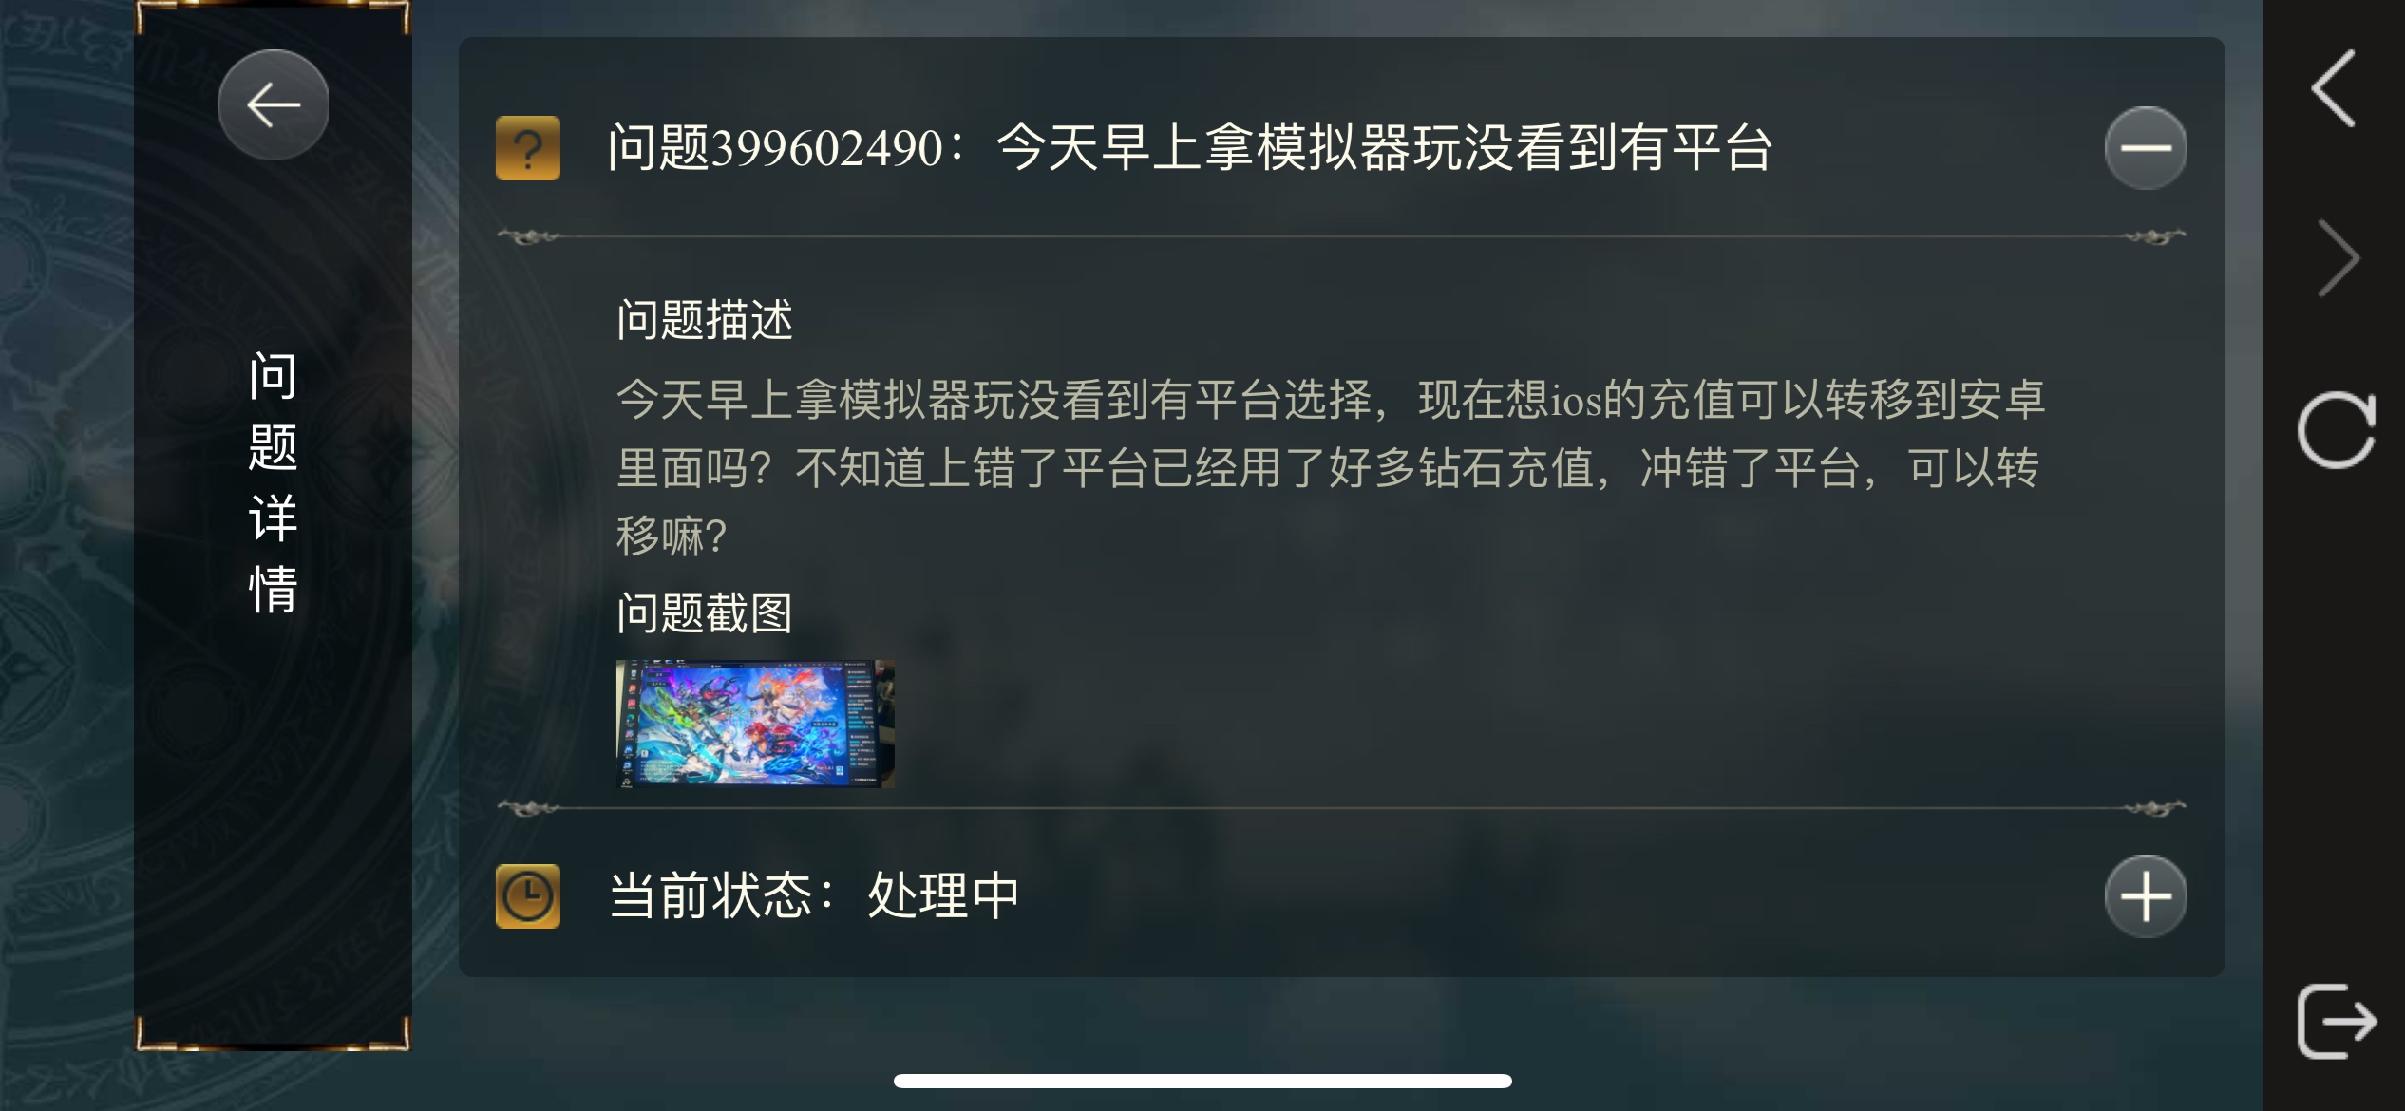2405x1111 pixels.
Task: Collapse question details with minus button
Action: coord(2146,148)
